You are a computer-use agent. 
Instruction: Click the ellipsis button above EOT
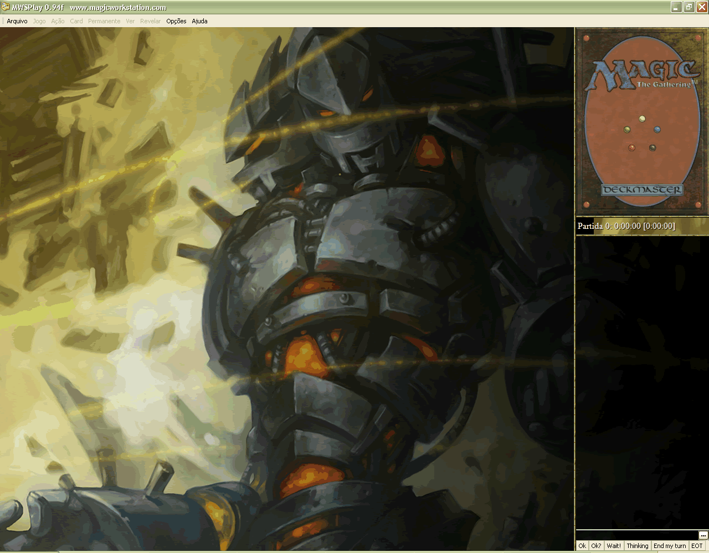tap(703, 535)
